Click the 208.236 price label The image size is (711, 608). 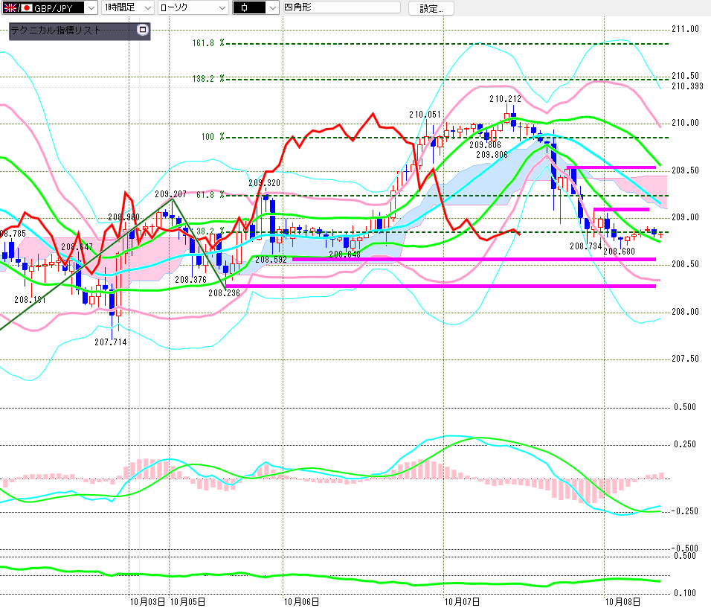click(x=224, y=293)
